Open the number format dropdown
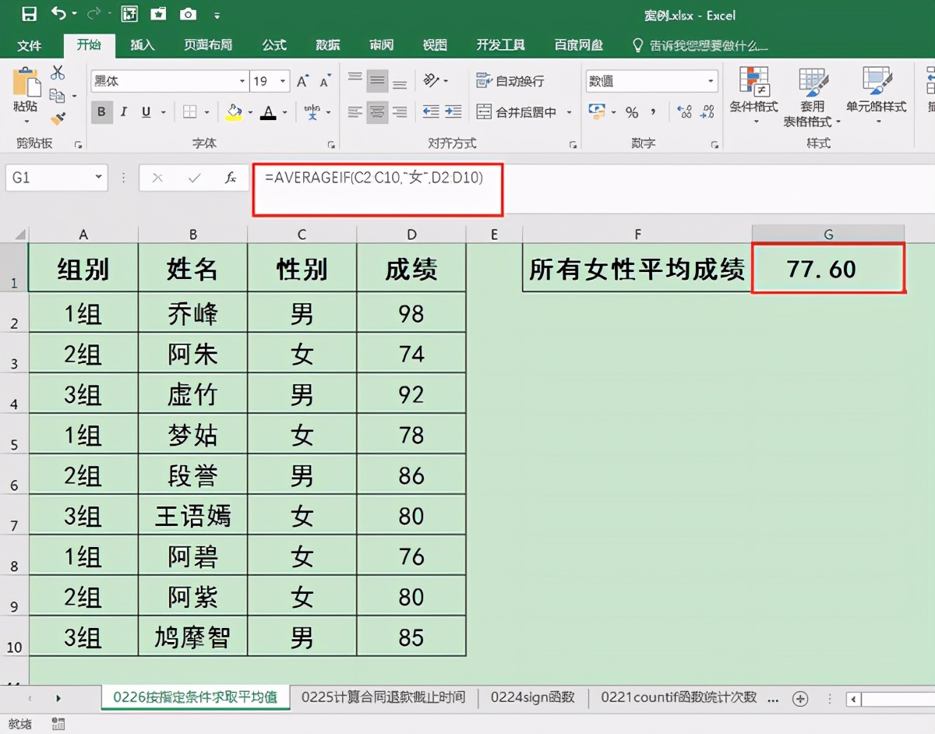 [711, 81]
